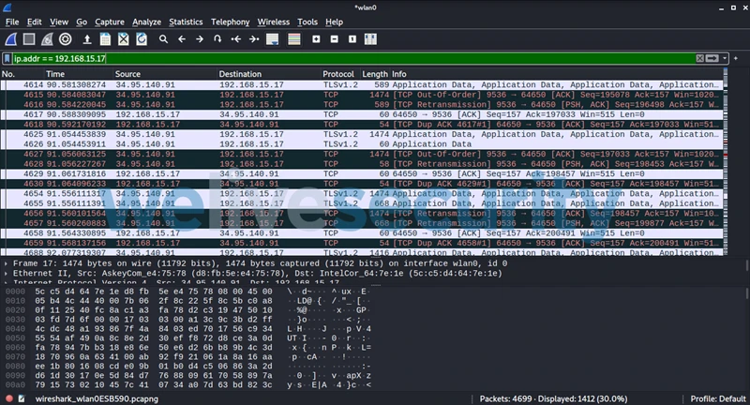Viewport: 750px width, 405px height.
Task: Open the Help menu
Action: pos(334,22)
